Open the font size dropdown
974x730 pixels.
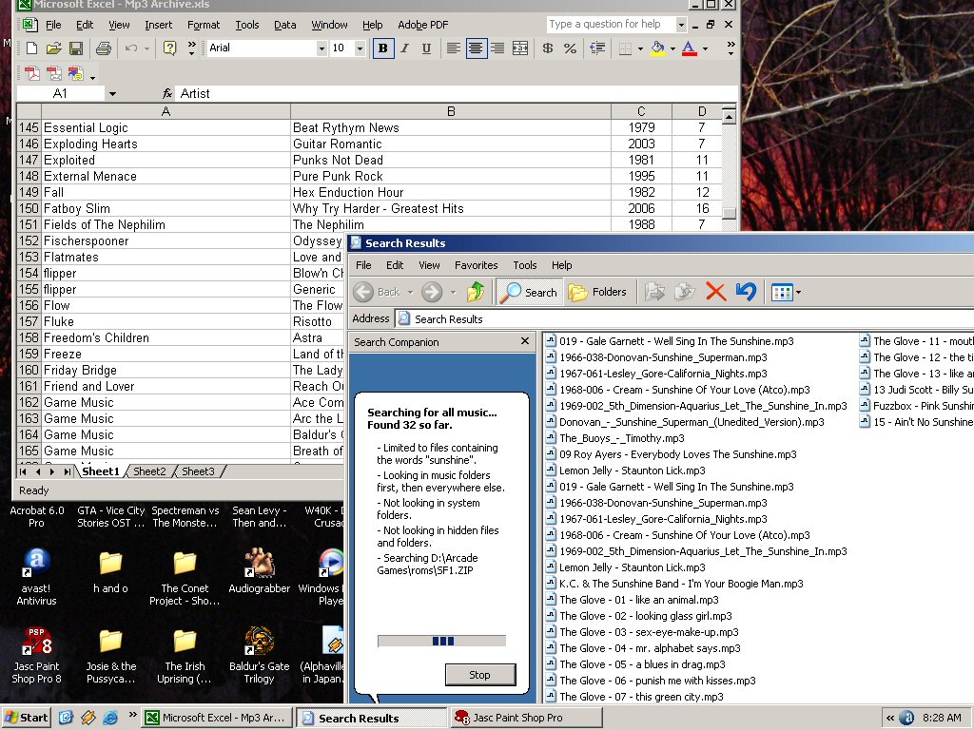point(359,48)
